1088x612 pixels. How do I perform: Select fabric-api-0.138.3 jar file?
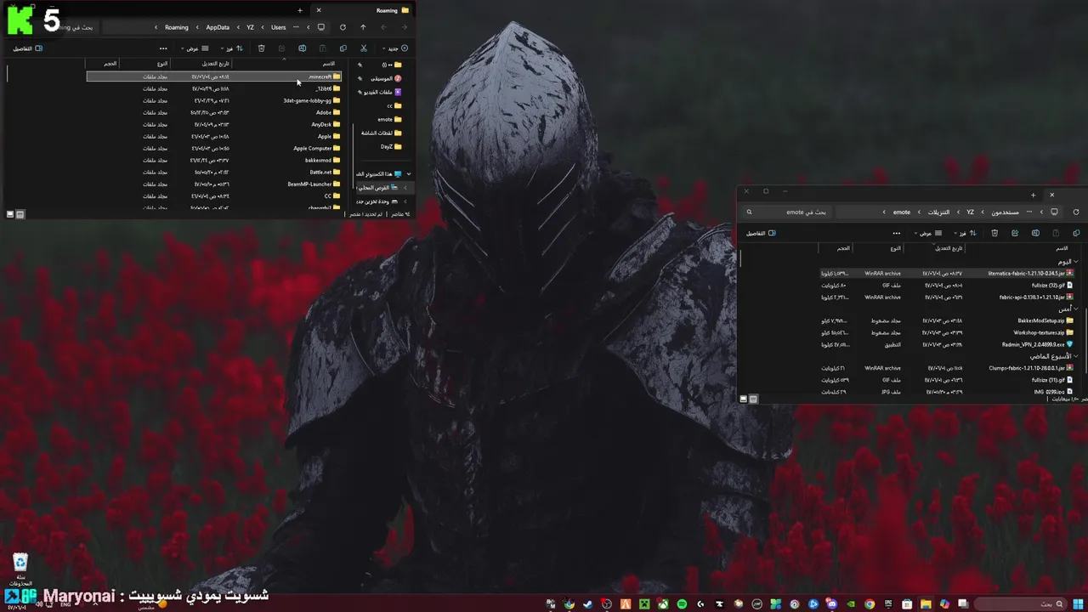[948, 297]
